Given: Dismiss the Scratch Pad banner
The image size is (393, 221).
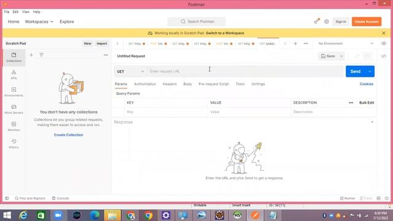Looking at the screenshot, I should coord(384,33).
